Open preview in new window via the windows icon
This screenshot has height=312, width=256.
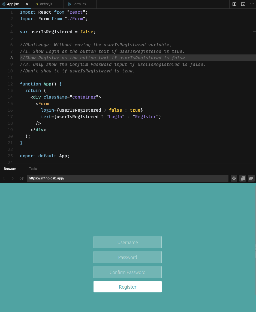point(251,178)
